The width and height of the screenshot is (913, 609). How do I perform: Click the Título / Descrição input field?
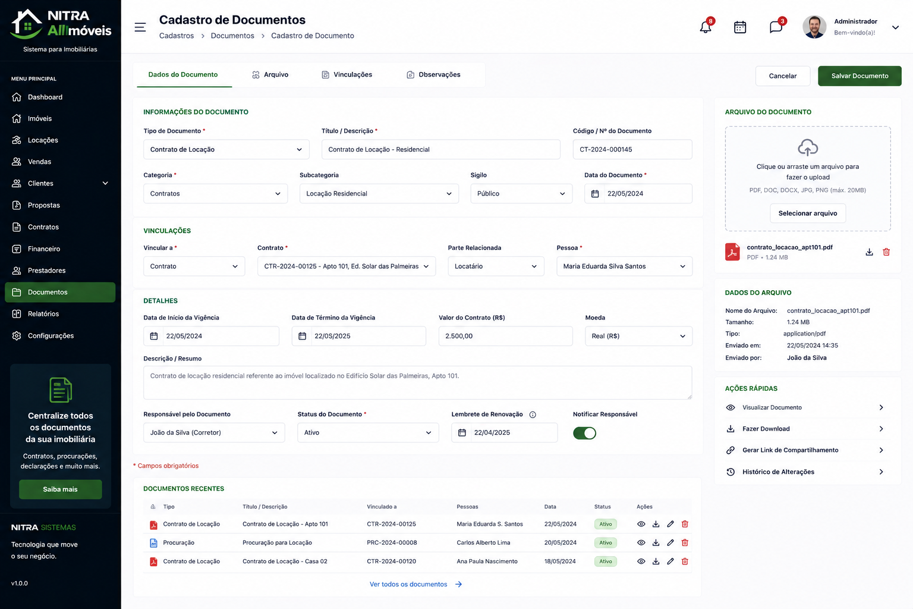(x=441, y=149)
